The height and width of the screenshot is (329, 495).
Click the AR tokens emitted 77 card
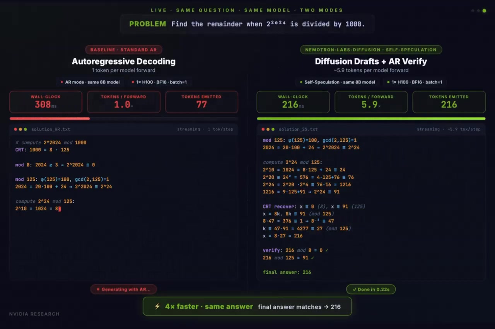[x=201, y=102]
